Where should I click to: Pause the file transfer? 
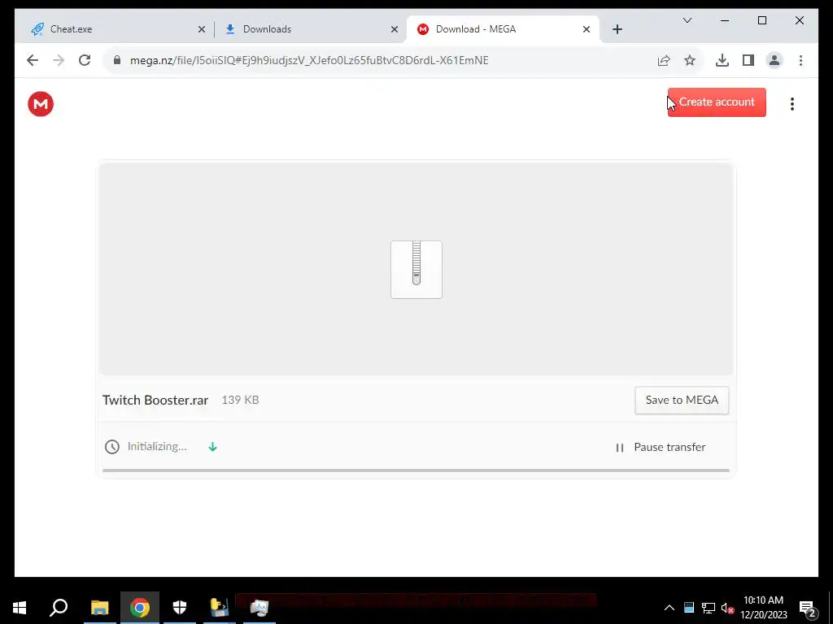661,448
